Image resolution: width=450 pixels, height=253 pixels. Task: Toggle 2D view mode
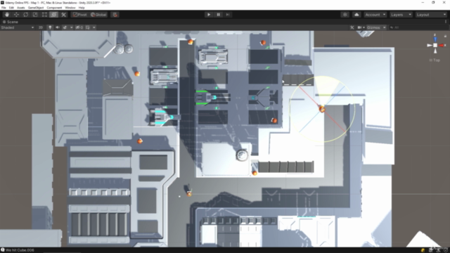pyautogui.click(x=41, y=27)
